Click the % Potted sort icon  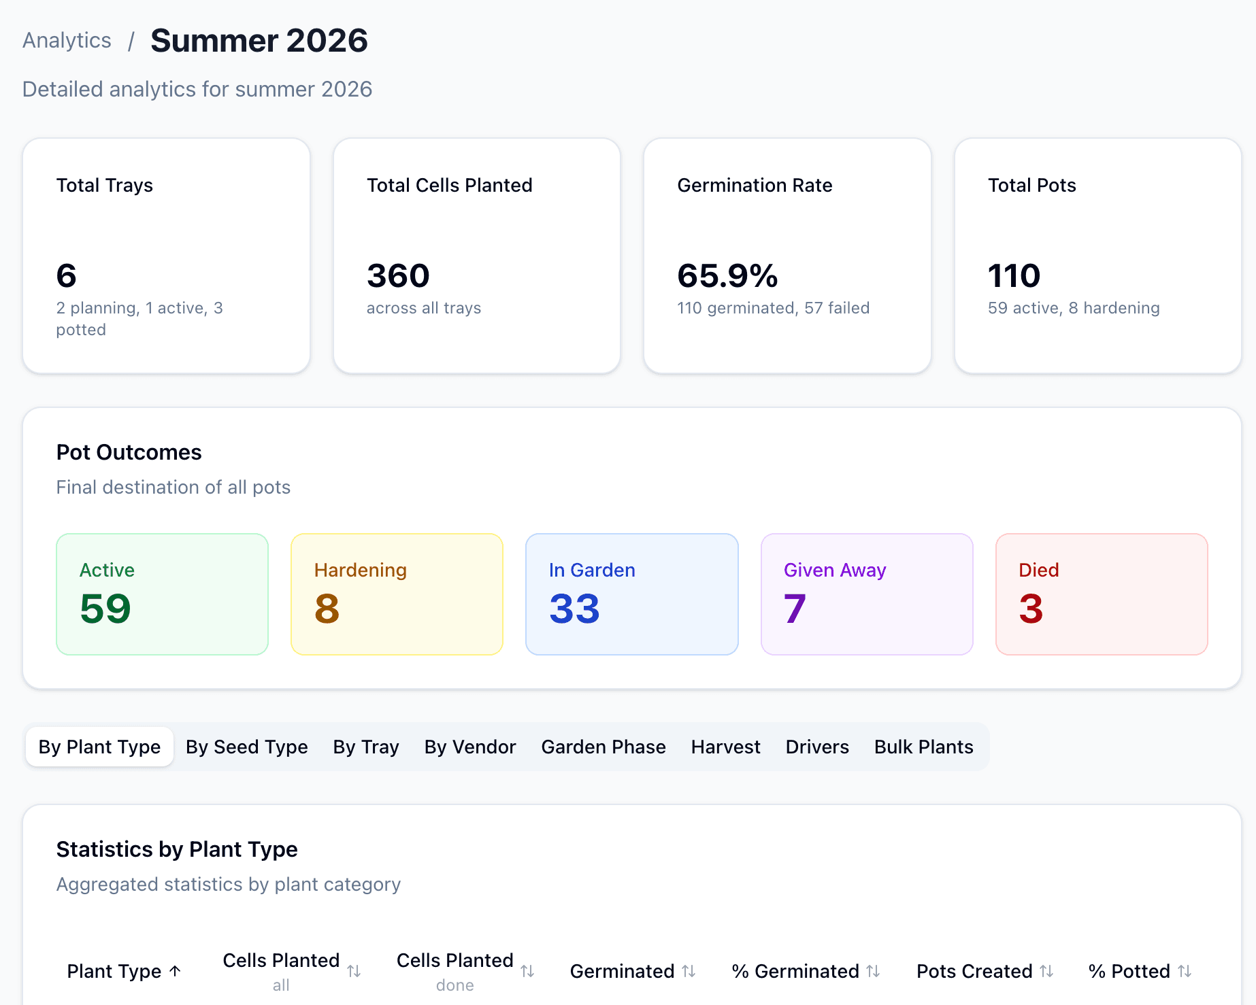[1185, 971]
